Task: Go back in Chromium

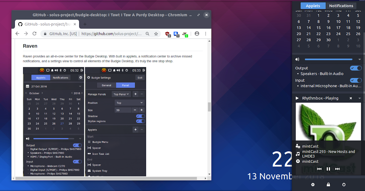Action: pos(17,34)
